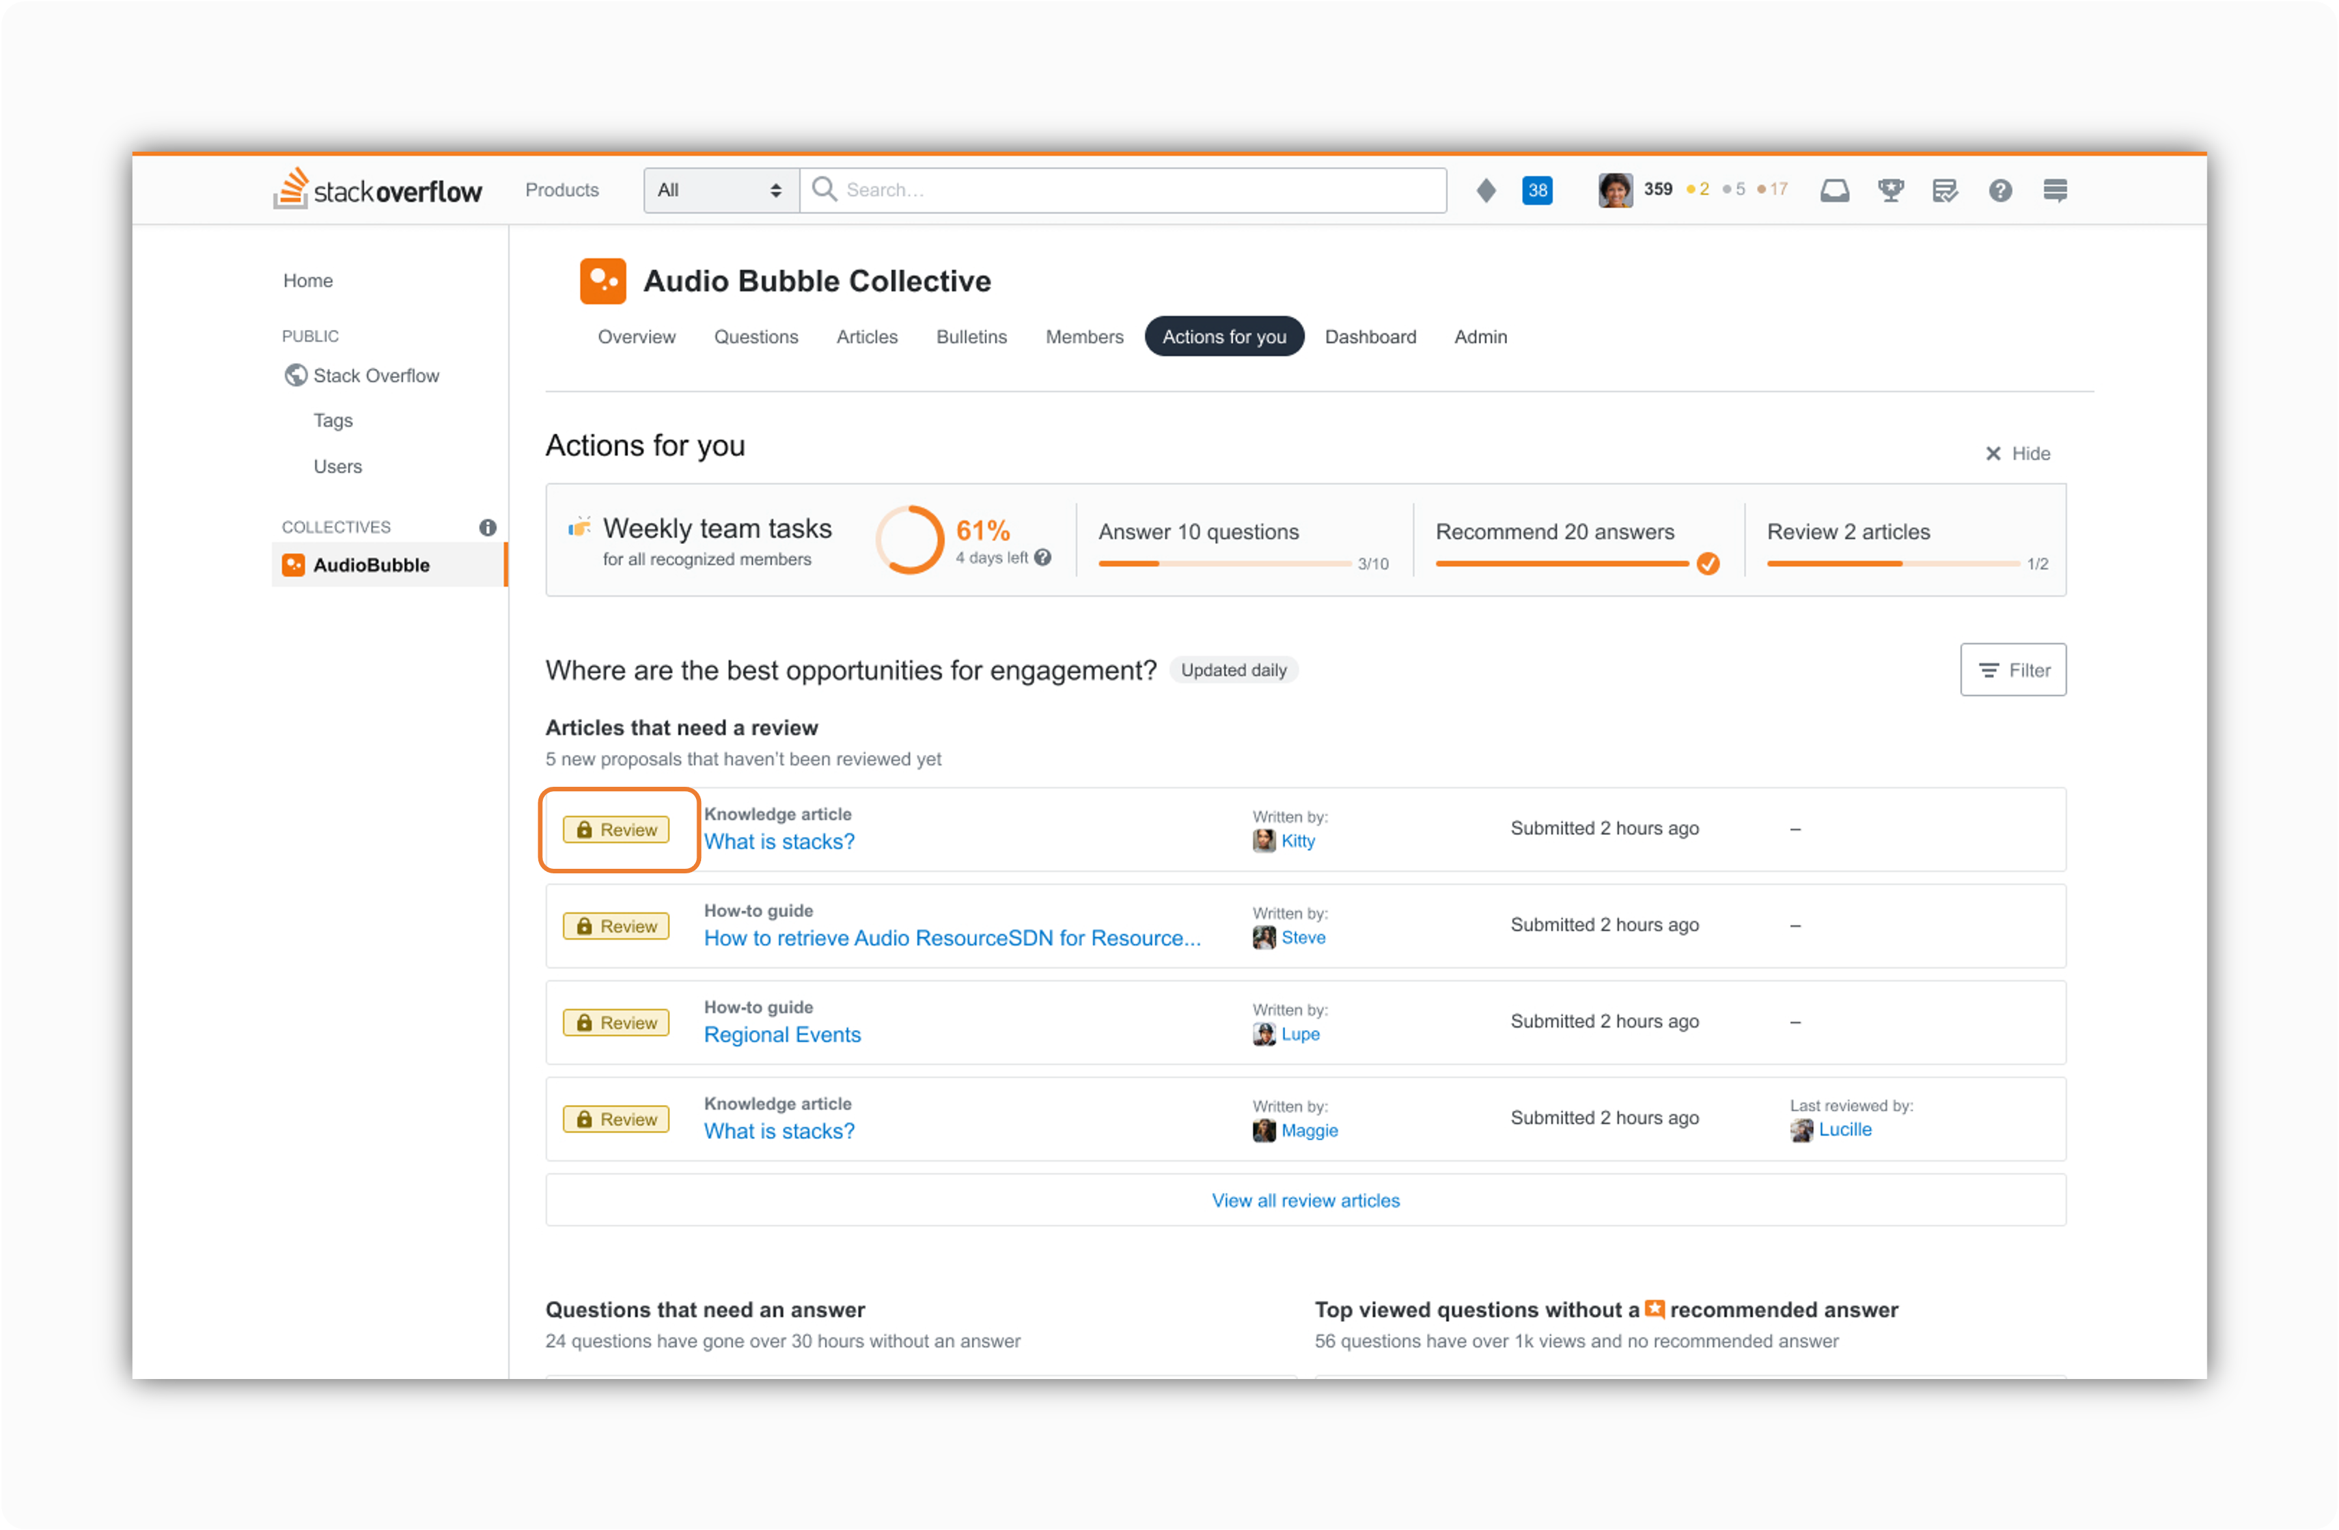Viewport: 2339px width, 1530px height.
Task: Click the Stack Overflow logo
Action: coord(378,189)
